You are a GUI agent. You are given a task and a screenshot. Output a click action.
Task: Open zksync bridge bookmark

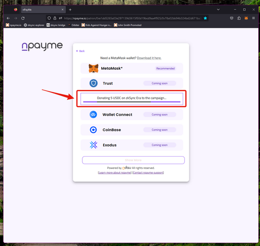coord(56,25)
